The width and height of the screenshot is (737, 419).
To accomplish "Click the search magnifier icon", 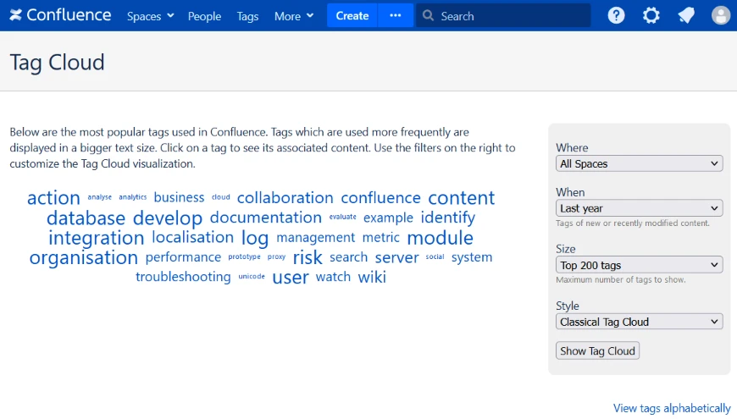I will click(428, 15).
